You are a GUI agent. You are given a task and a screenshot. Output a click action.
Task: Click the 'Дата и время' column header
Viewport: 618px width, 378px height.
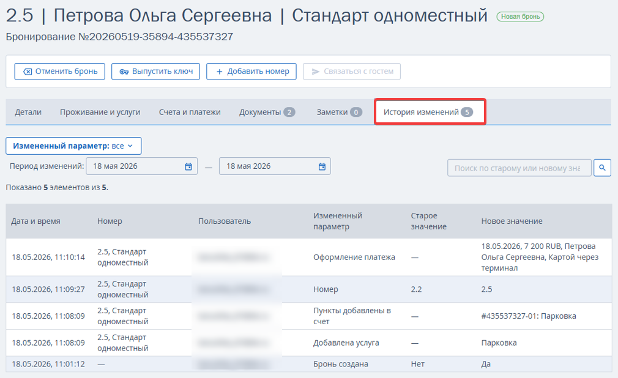pos(35,221)
